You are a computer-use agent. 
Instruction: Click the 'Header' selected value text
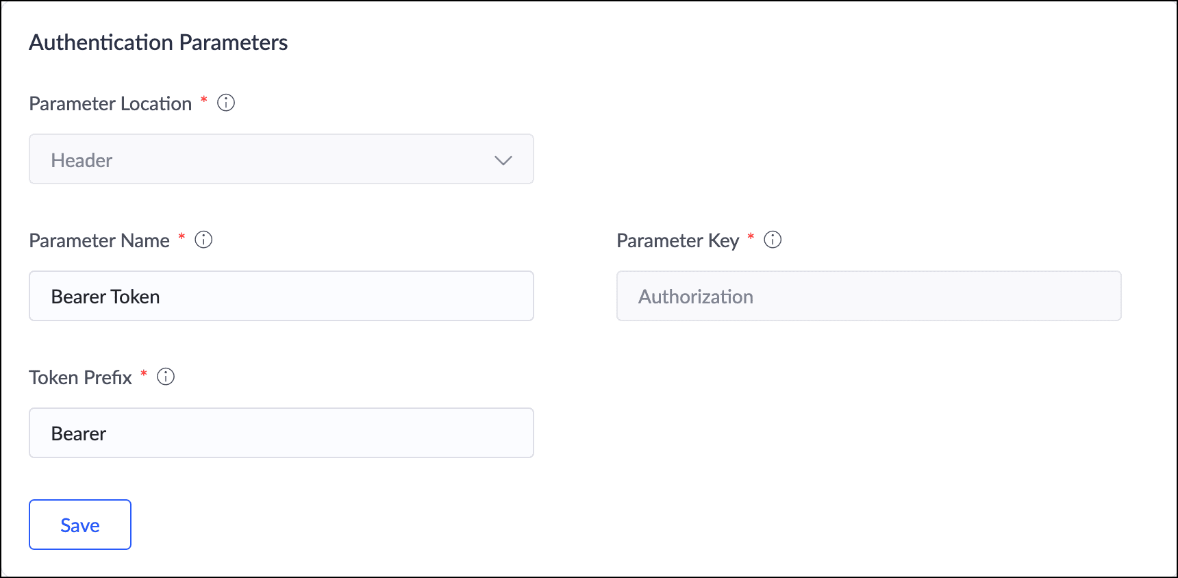[82, 160]
